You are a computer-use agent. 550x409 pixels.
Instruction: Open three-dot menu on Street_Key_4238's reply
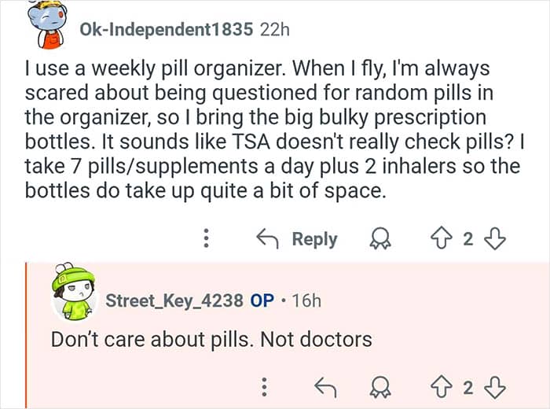pos(265,385)
